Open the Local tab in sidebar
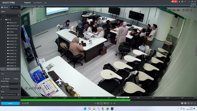Screen dimensions: 197x111 coord(15,7)
